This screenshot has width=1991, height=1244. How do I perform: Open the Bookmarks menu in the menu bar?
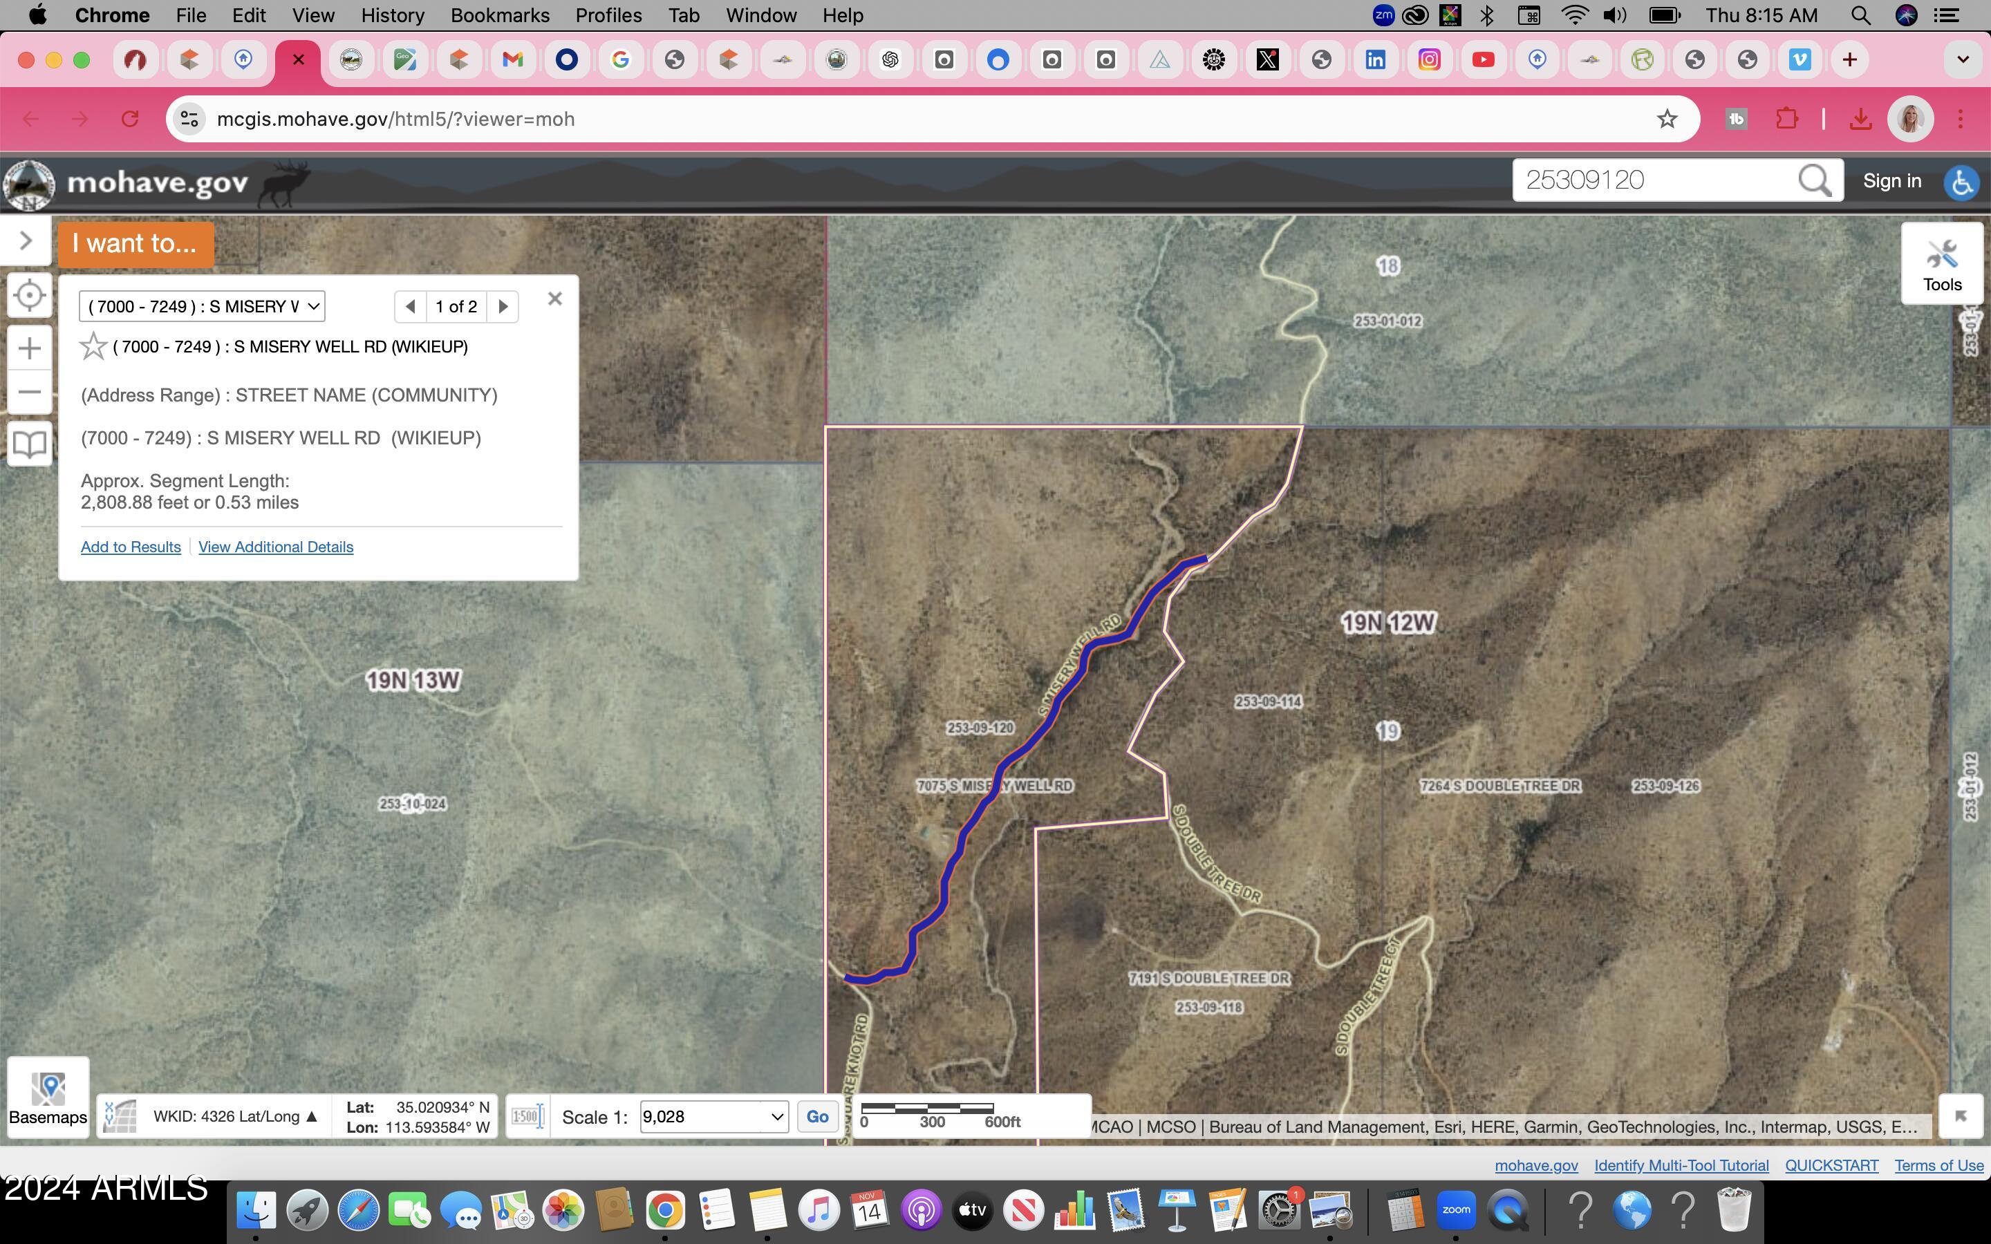click(501, 15)
